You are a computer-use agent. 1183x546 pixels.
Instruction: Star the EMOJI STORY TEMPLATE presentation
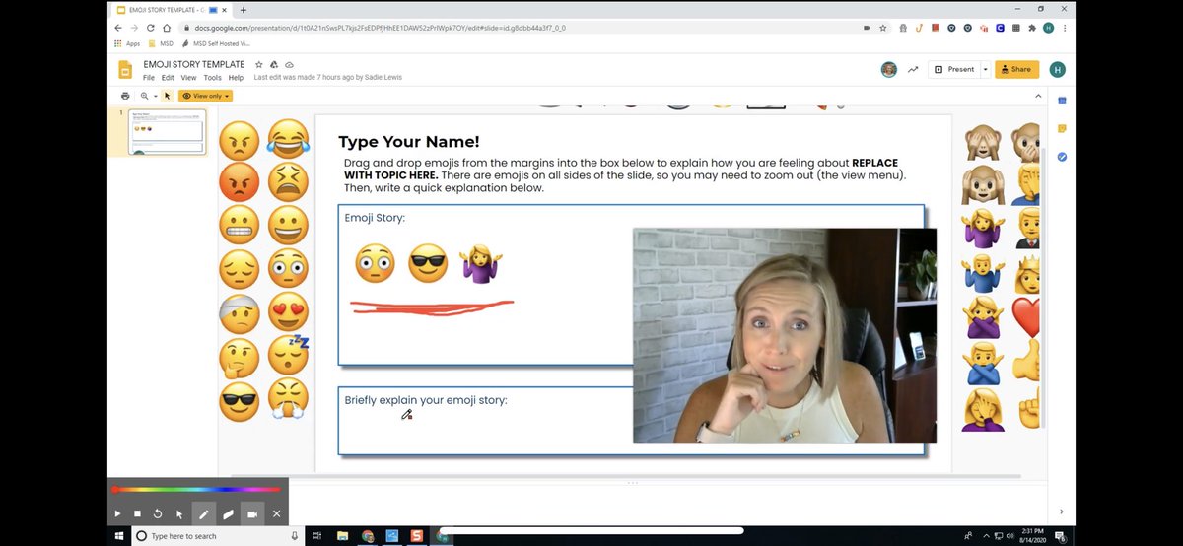pos(259,65)
